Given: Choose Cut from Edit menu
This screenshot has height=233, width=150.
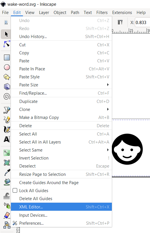Looking at the screenshot, I should pyautogui.click(x=61, y=45).
